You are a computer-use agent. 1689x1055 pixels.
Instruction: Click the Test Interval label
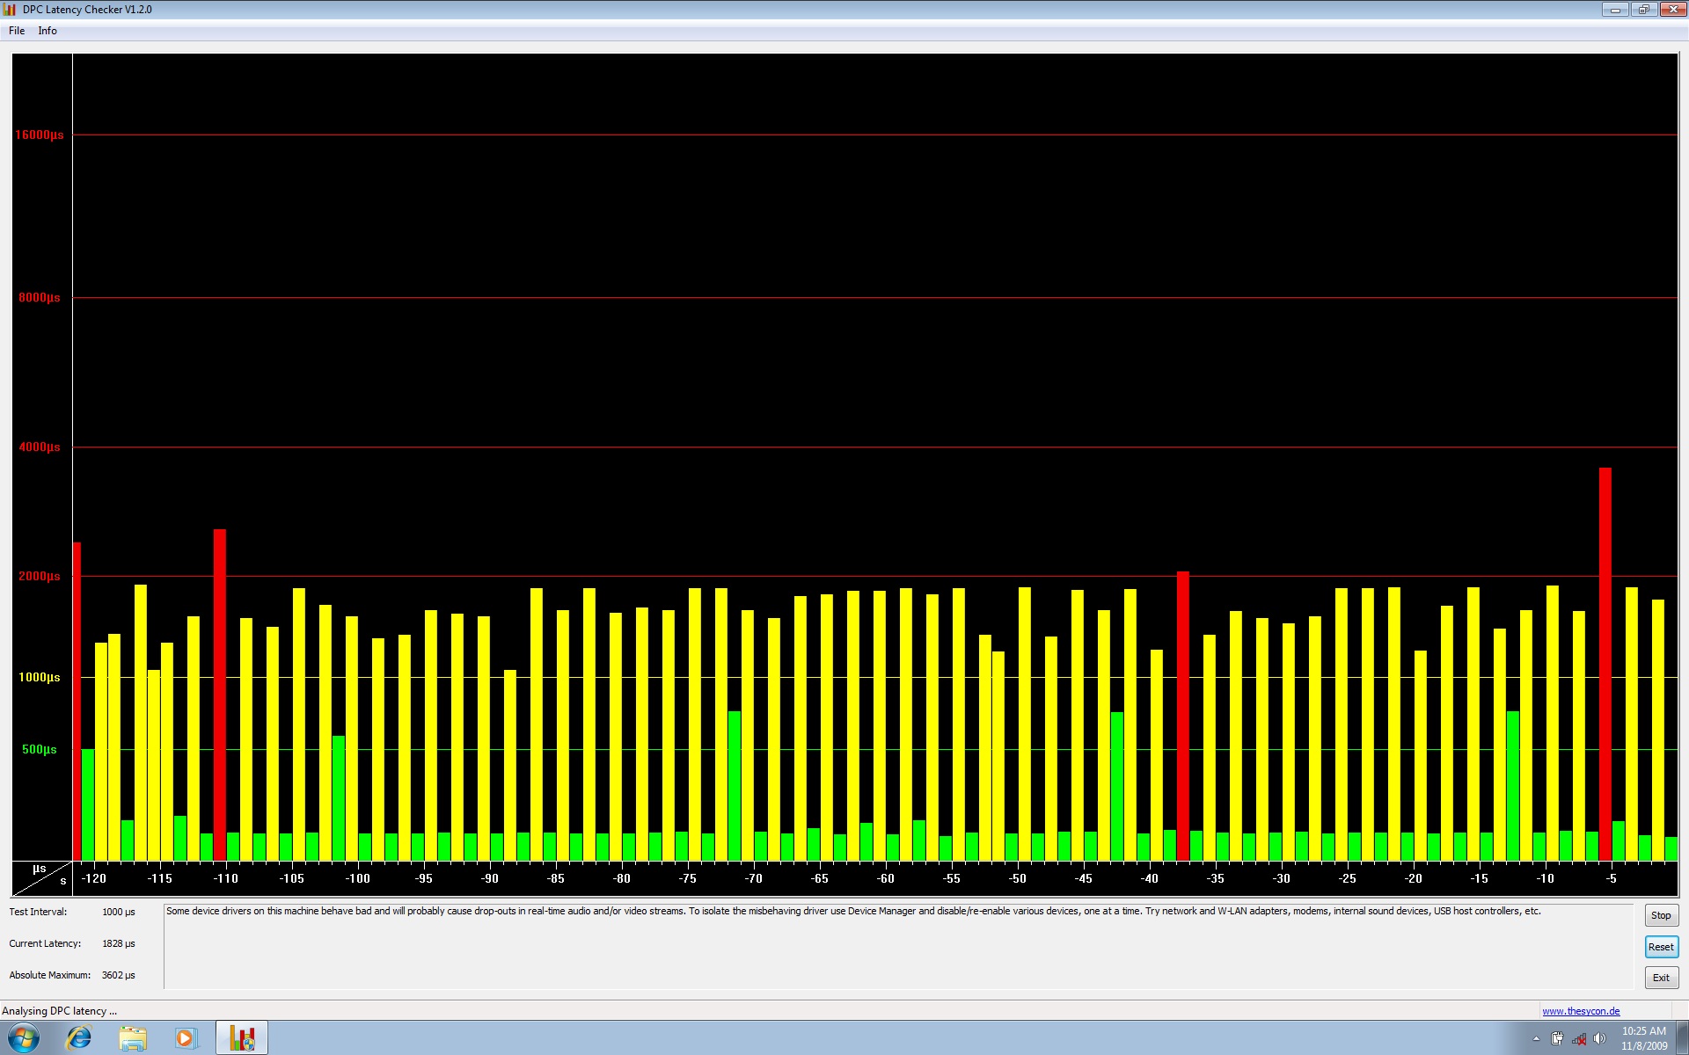[38, 912]
